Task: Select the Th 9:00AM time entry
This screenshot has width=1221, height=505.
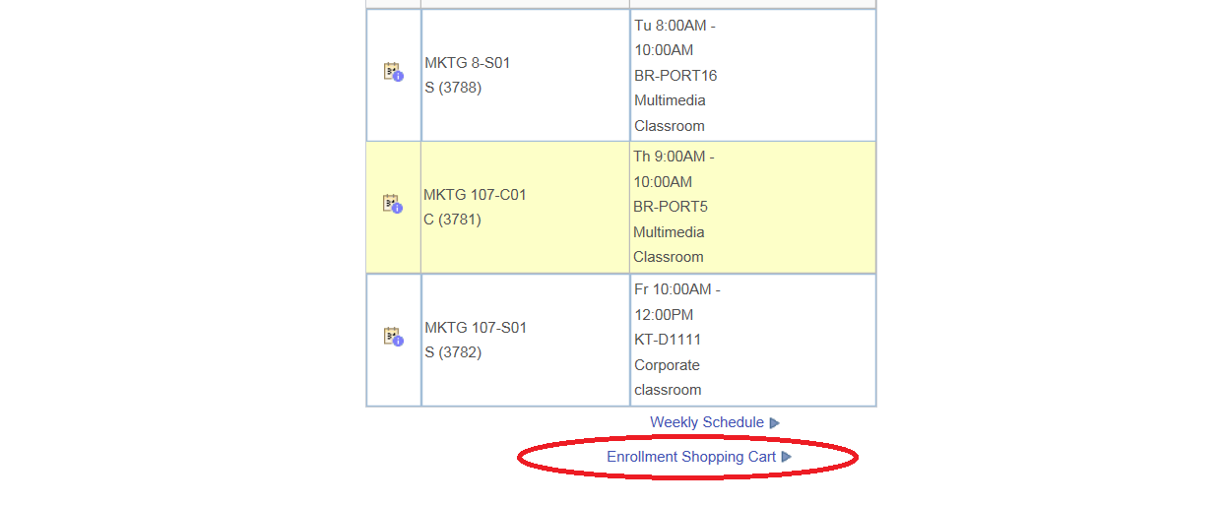Action: 675,169
